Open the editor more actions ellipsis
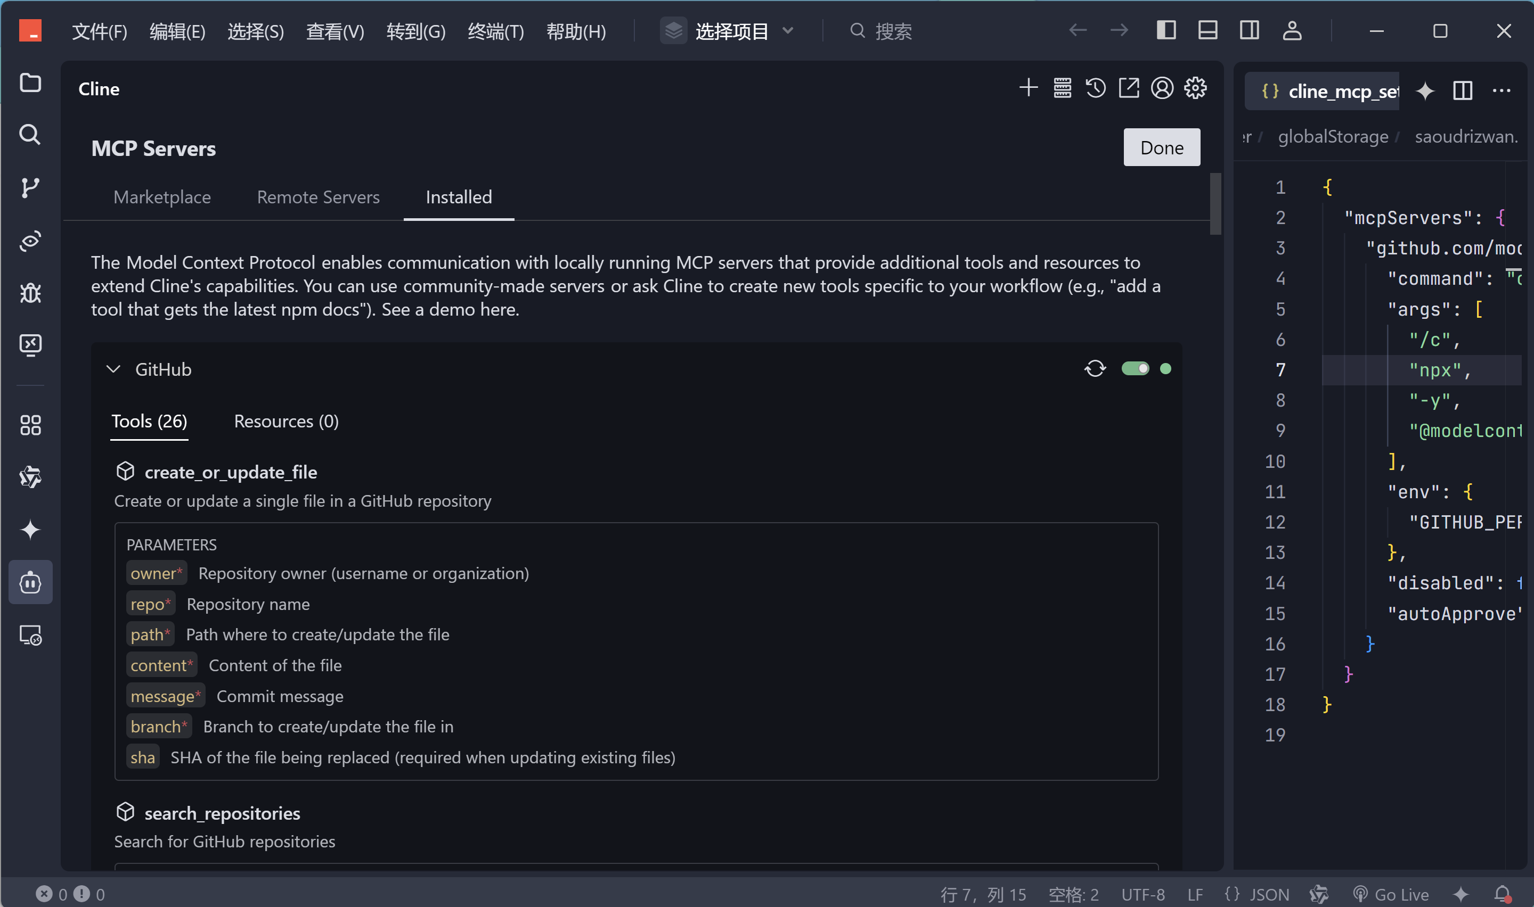 1501,91
